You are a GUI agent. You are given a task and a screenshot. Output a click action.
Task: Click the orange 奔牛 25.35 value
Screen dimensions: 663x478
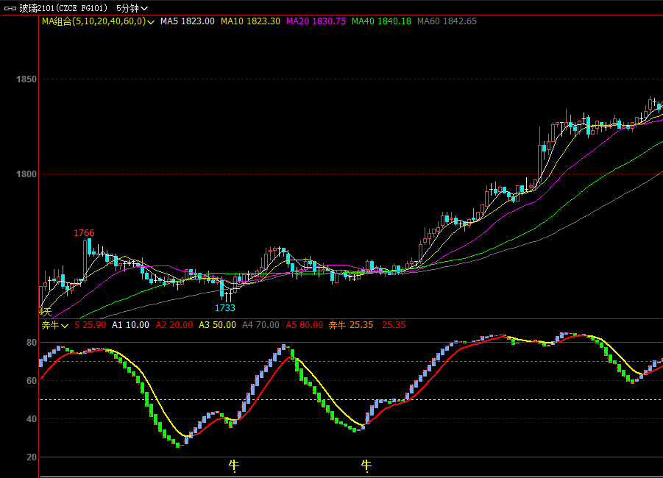click(351, 325)
